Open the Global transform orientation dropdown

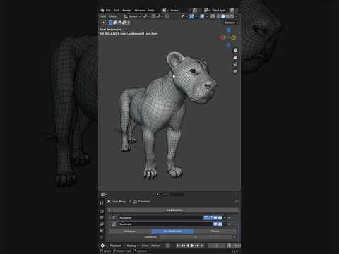click(132, 16)
